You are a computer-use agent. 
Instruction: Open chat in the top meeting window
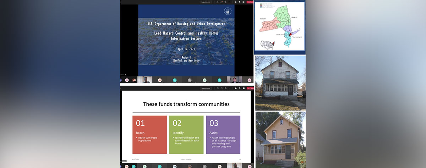click(222, 2)
